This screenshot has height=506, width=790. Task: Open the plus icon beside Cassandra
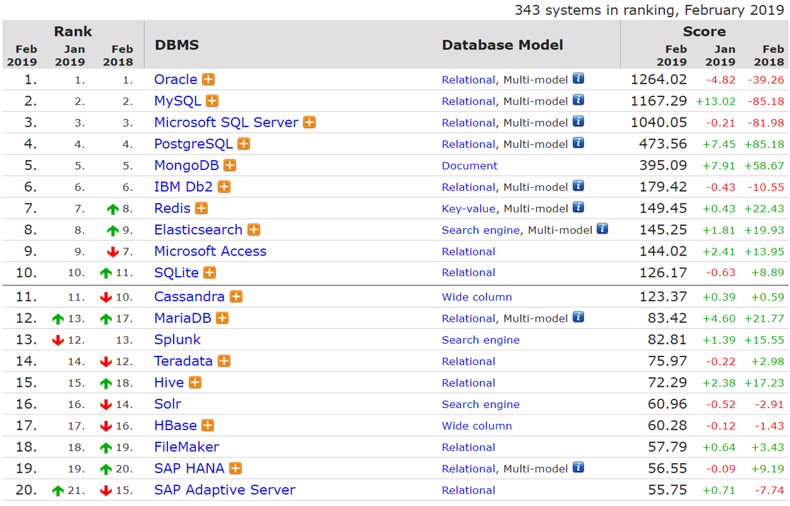pyautogui.click(x=236, y=297)
